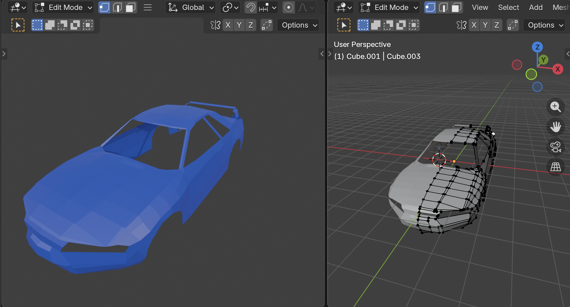Toggle Y mirror axis in right viewport

click(x=485, y=25)
